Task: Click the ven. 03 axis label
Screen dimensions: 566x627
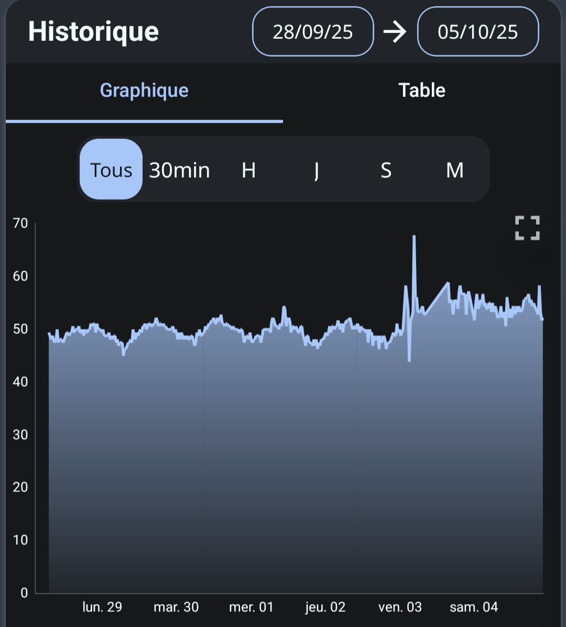Action: (x=400, y=607)
